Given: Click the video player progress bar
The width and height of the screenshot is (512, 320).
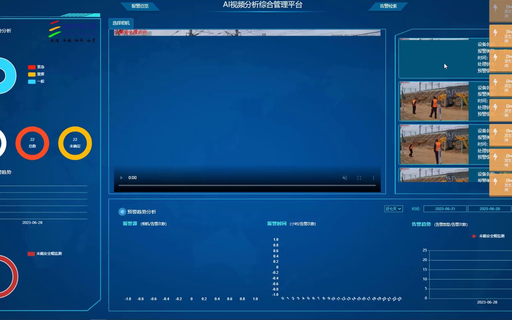Looking at the screenshot, I should tap(247, 185).
